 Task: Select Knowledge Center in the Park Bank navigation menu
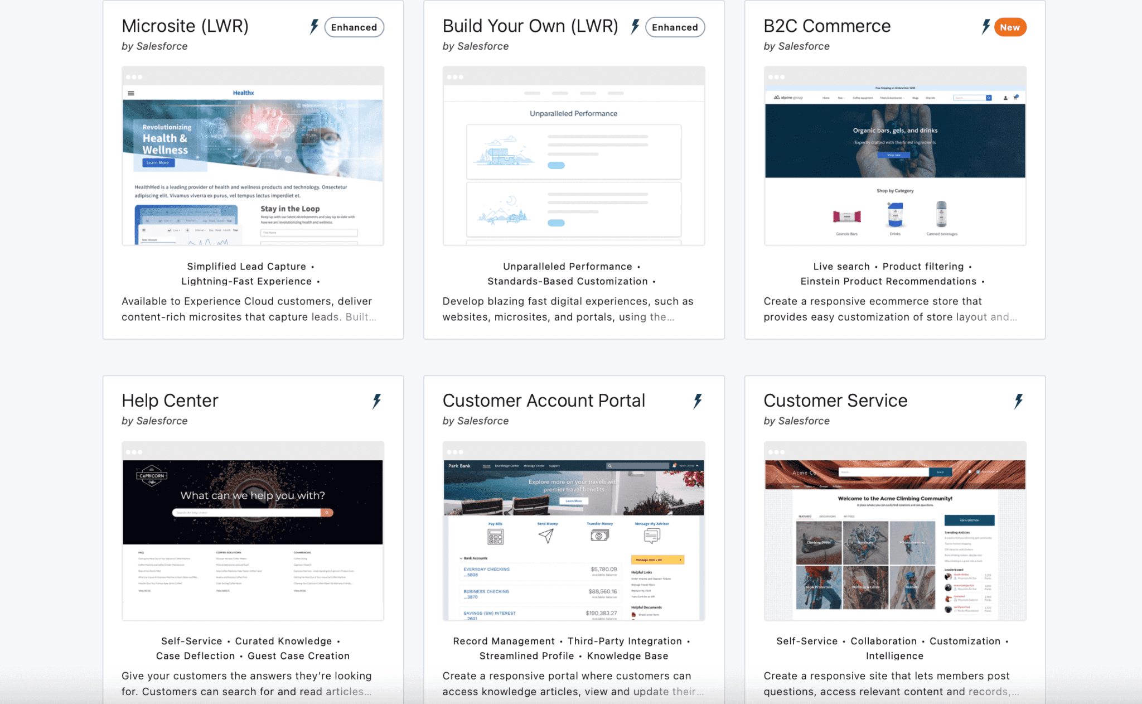click(x=507, y=466)
